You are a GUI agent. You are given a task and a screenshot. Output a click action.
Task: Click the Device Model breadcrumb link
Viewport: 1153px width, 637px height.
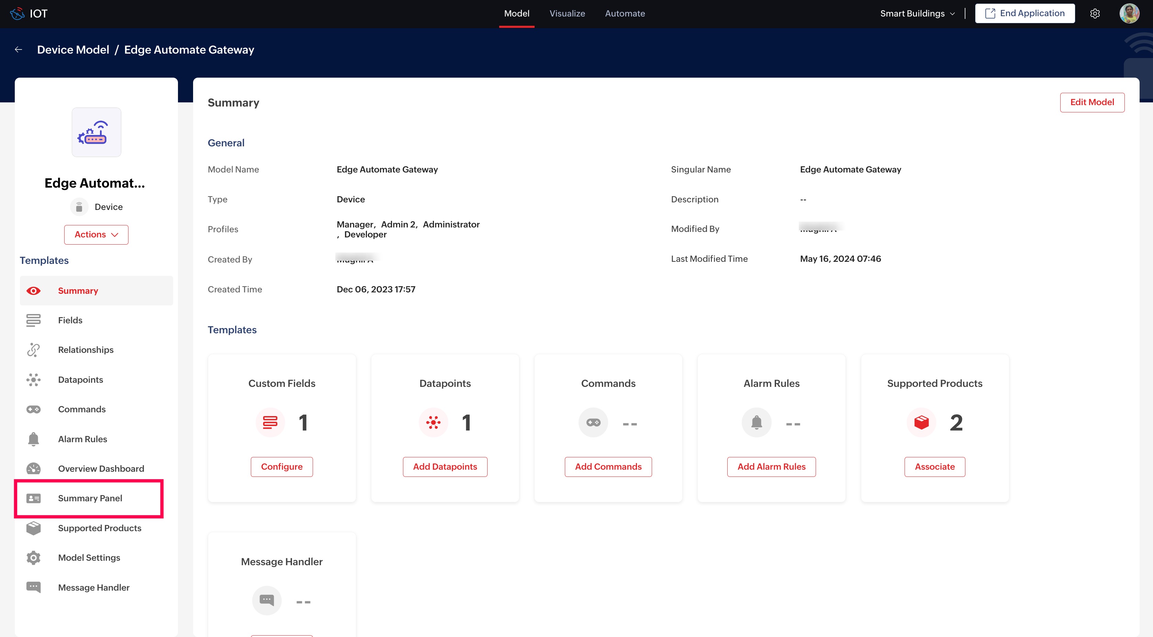coord(73,50)
